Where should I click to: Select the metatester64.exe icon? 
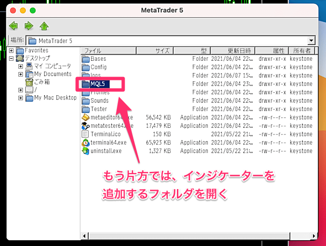pyautogui.click(x=85, y=126)
